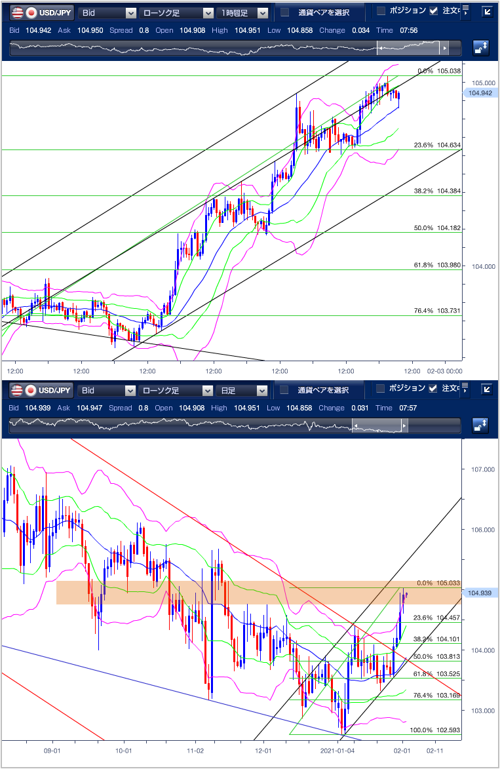The height and width of the screenshot is (769, 500).
Task: Uncheck 注文 checkbox in top chart
Action: click(433, 11)
